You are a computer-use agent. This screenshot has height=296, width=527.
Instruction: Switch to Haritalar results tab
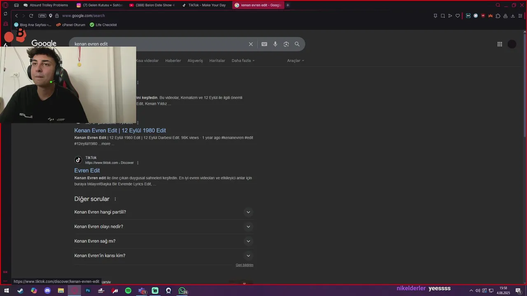coord(217,60)
